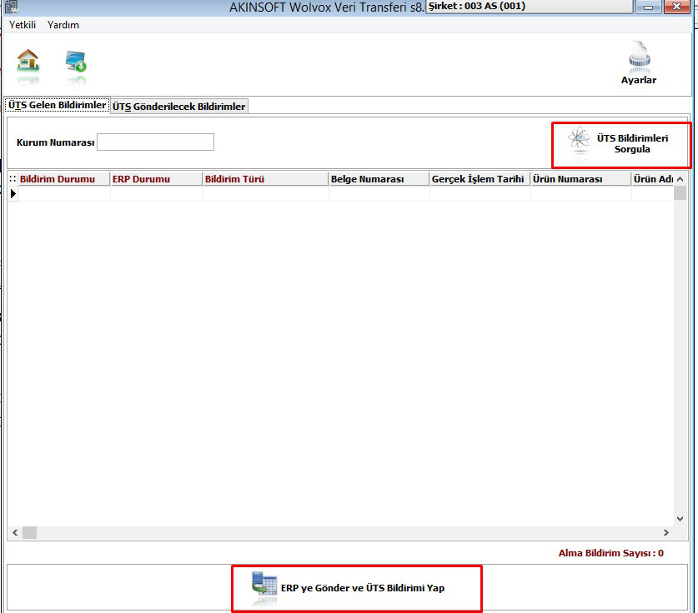698x613 pixels.
Task: Click the vertical scrollbar thumb
Action: click(680, 193)
